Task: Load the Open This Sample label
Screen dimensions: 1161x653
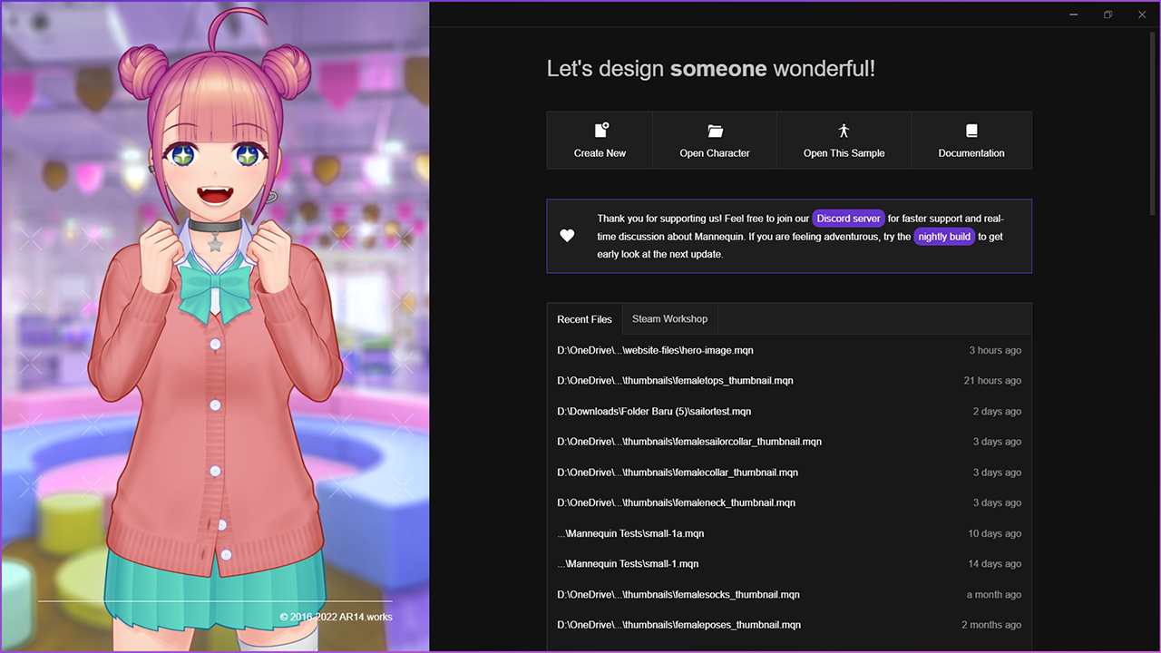Action: (x=844, y=153)
